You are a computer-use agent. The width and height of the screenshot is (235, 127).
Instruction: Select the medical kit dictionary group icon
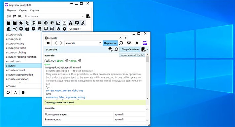click(27, 29)
